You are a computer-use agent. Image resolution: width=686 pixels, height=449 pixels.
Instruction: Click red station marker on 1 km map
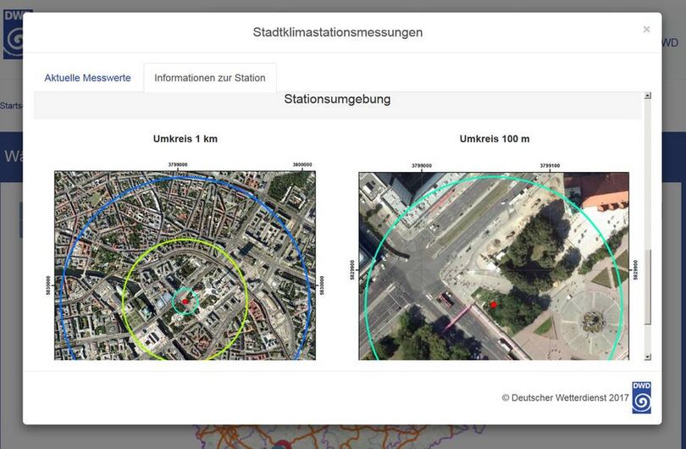tap(185, 302)
